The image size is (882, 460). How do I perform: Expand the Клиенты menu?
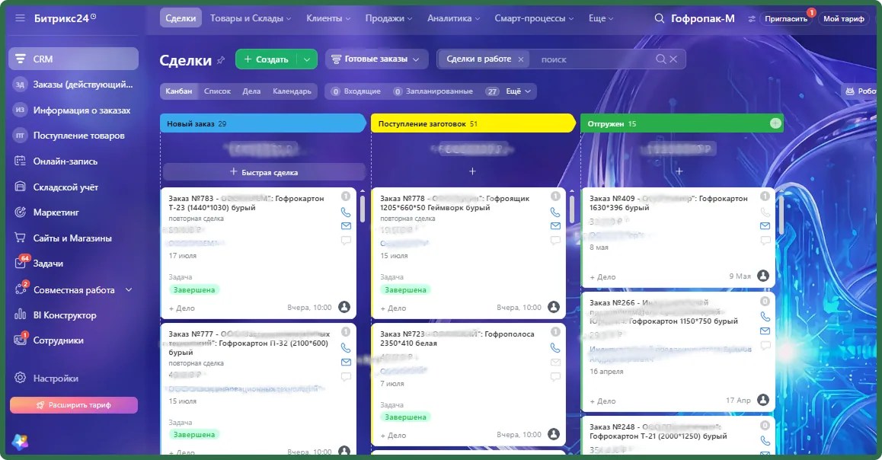point(328,18)
